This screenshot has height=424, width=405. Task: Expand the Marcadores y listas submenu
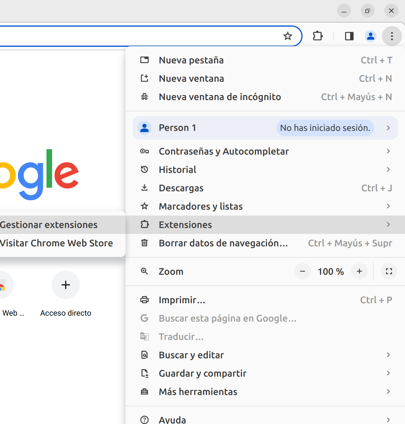[x=388, y=206]
